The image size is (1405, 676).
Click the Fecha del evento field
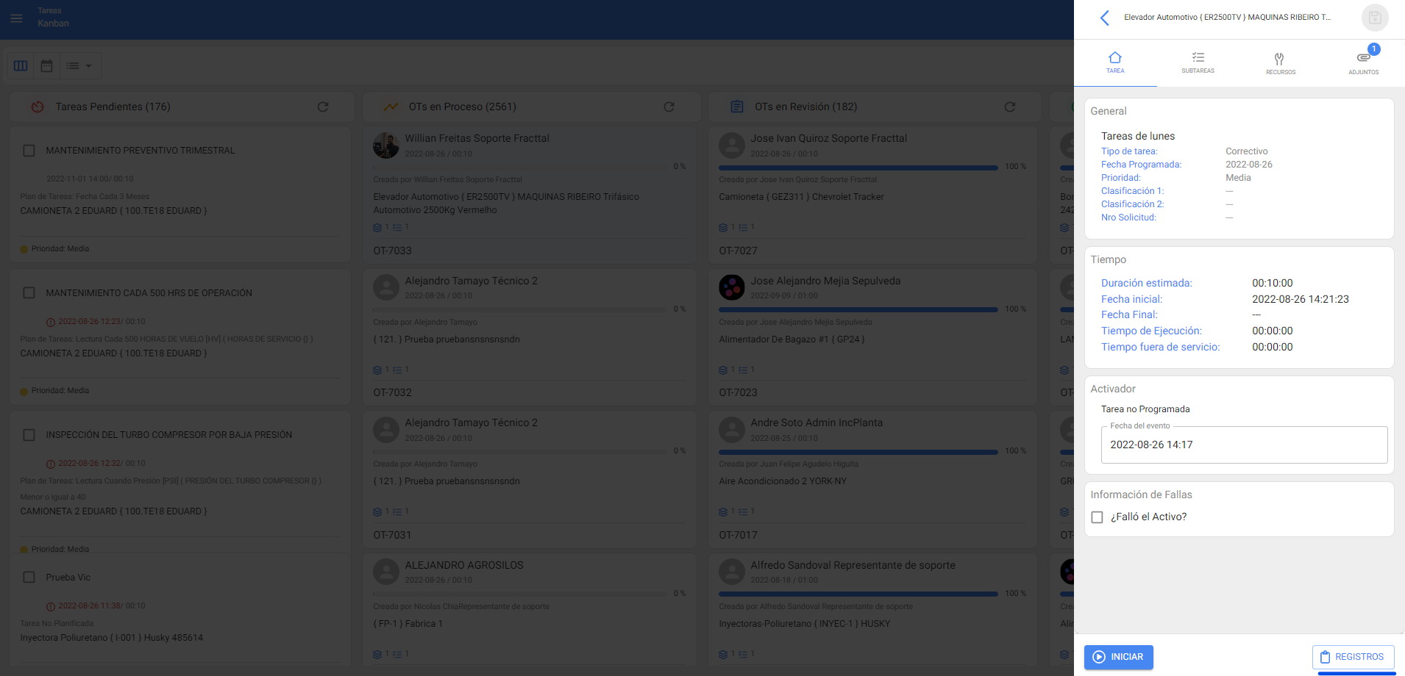[1243, 445]
